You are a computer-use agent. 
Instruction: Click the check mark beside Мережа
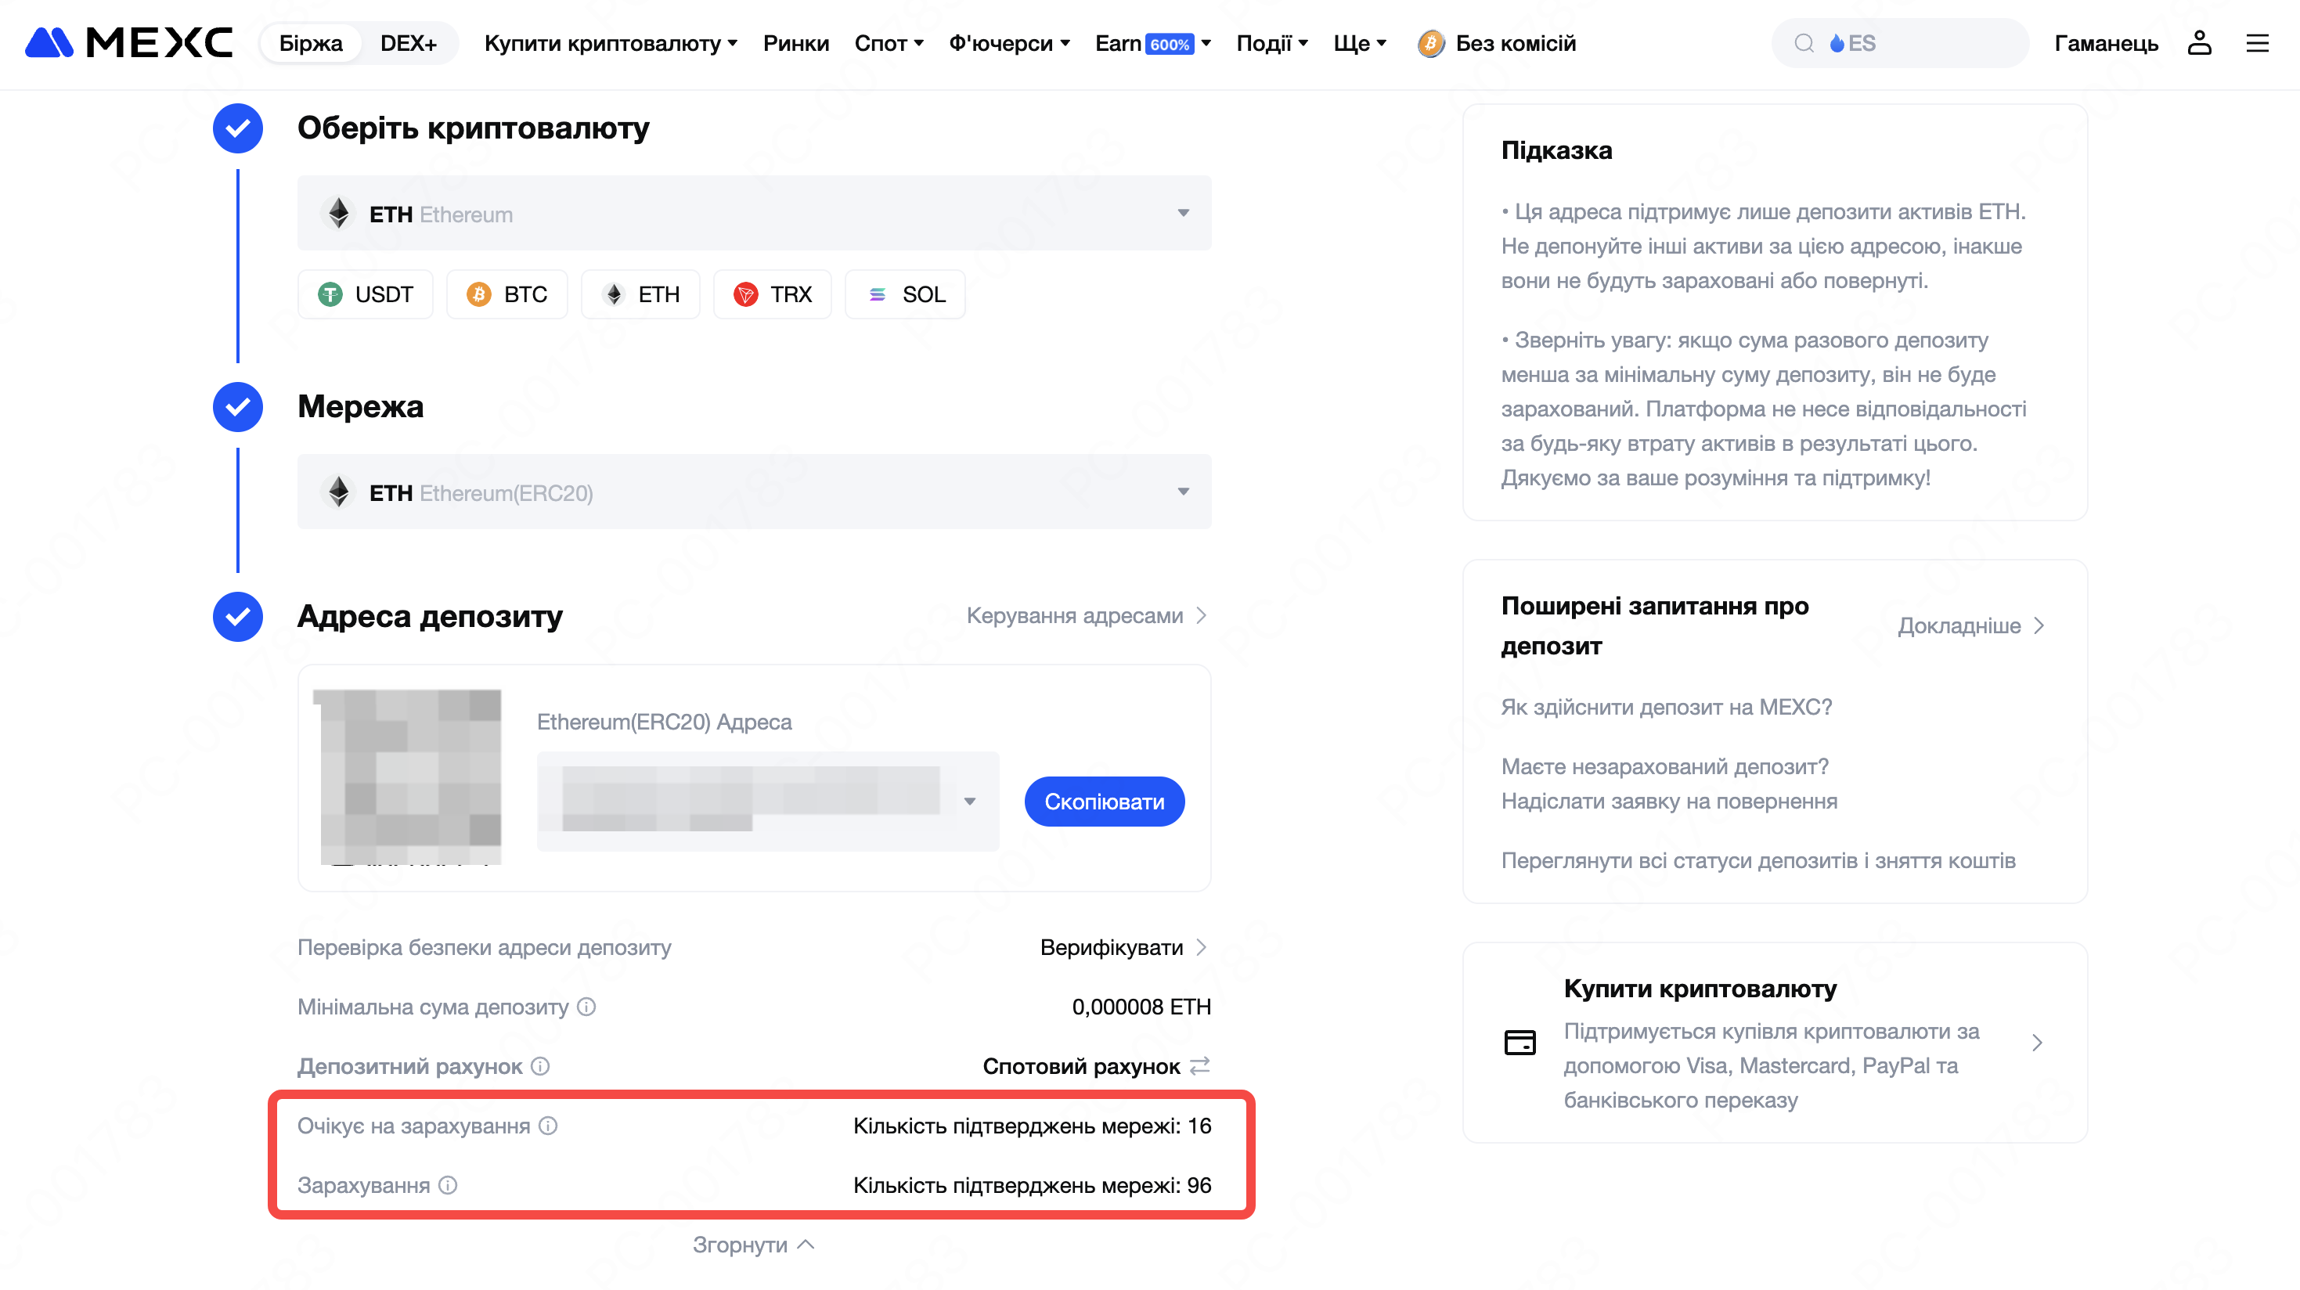pos(237,406)
